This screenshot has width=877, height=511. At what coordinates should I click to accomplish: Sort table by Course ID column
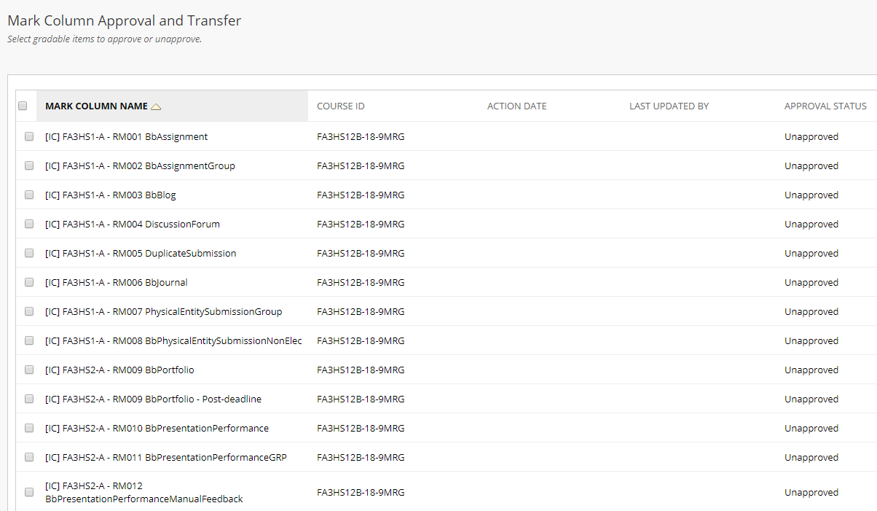pyautogui.click(x=340, y=106)
